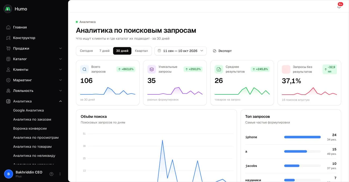Click the Клиенты person icon
This screenshot has height=182, width=349.
(x=8, y=69)
